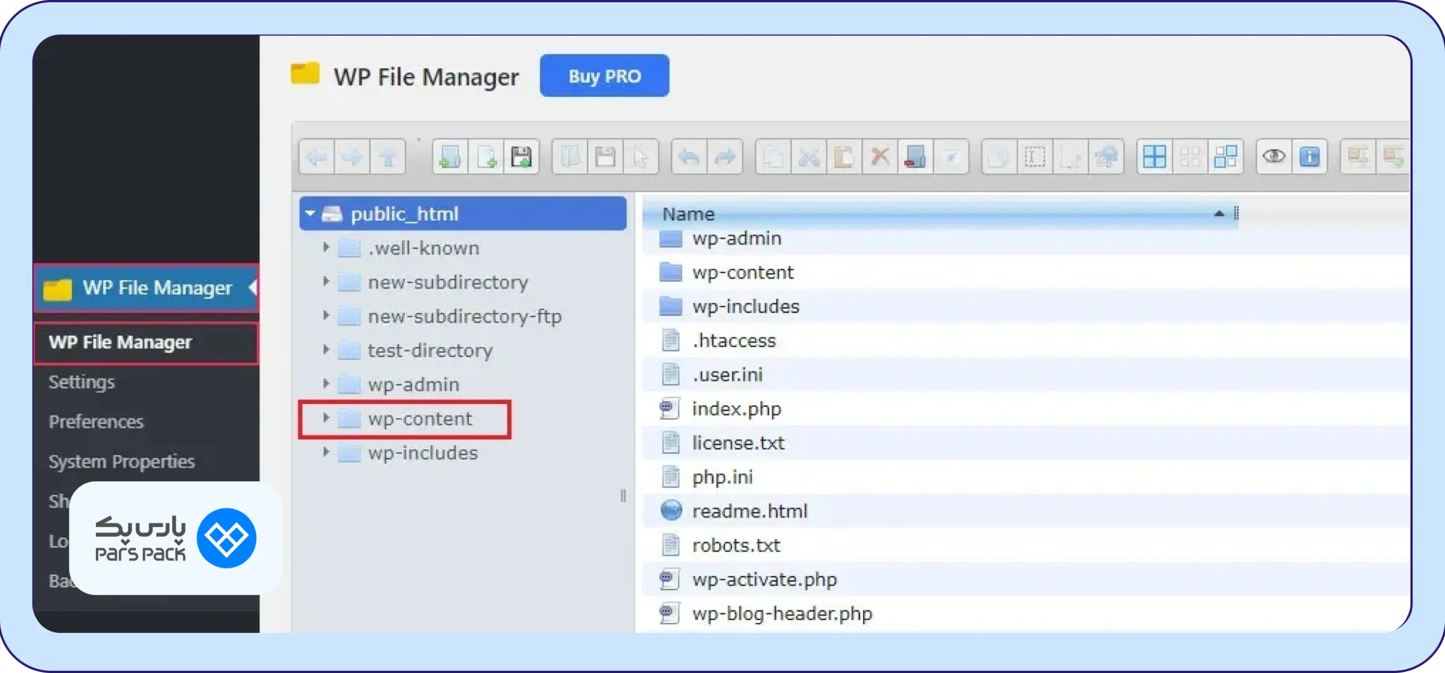
Task: Open Settings in the sidebar
Action: (x=82, y=382)
